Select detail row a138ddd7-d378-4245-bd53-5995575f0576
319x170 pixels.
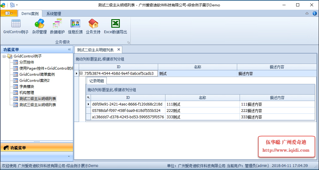[128, 117]
